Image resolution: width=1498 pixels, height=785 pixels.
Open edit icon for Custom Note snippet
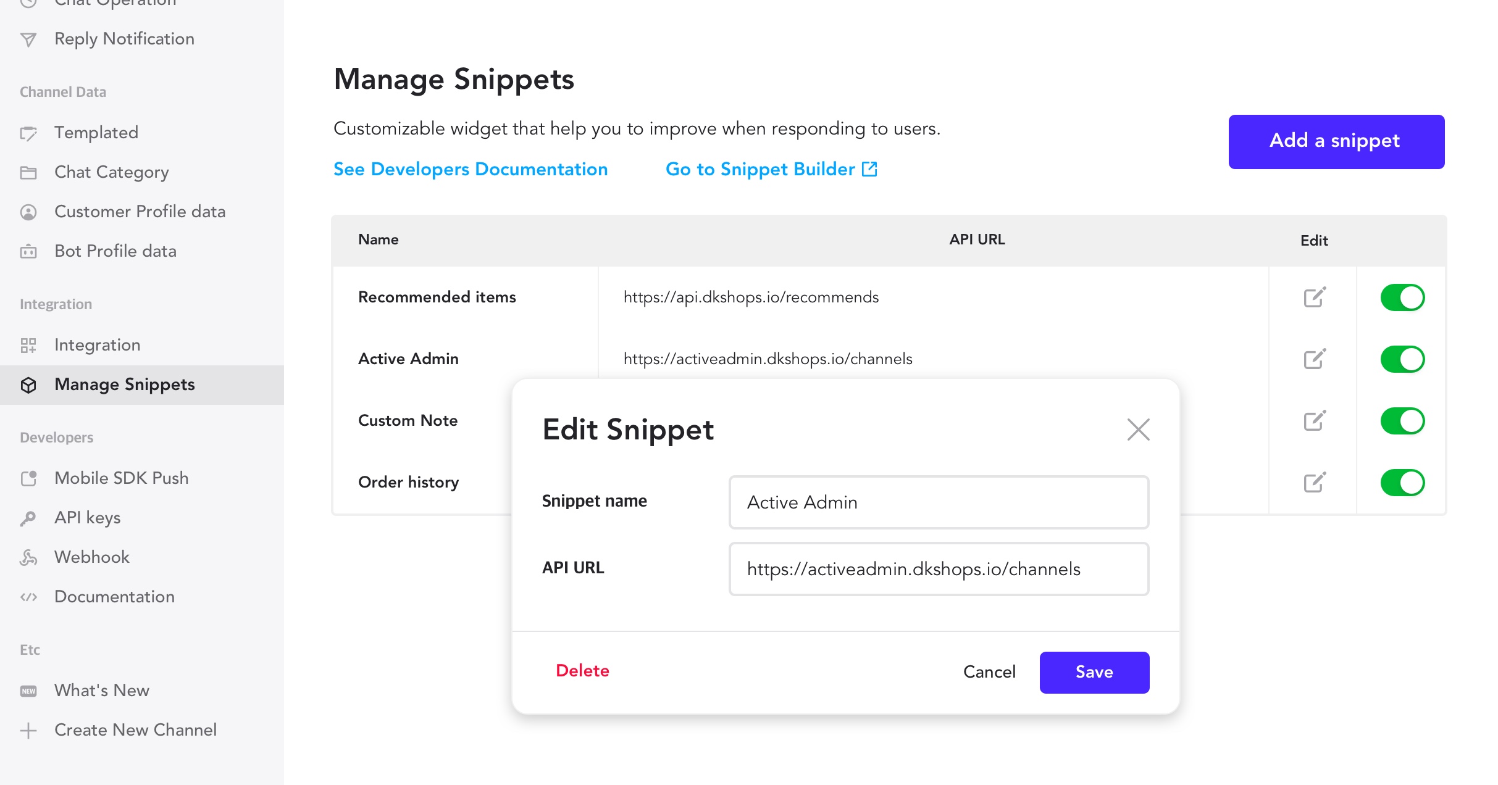(1314, 421)
